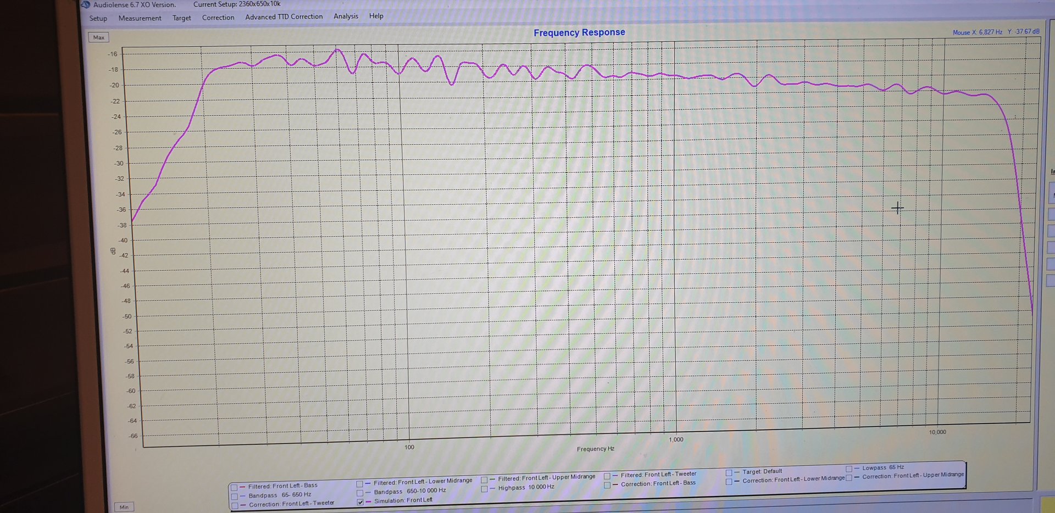Enable Correction: Front Left - Bass checkbox
Viewport: 1055px width, 513px height.
click(x=607, y=485)
